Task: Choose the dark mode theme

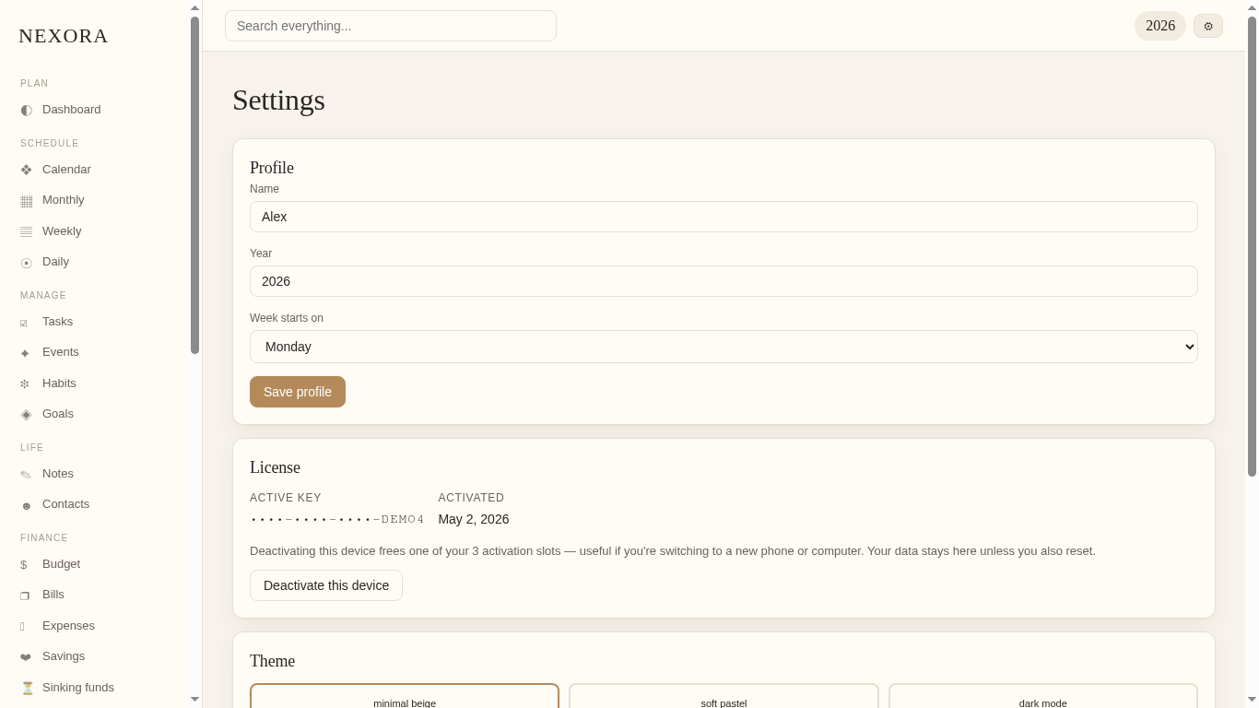Action: coord(1043,697)
